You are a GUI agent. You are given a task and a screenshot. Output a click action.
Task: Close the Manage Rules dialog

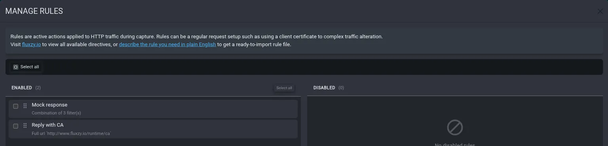click(x=600, y=11)
